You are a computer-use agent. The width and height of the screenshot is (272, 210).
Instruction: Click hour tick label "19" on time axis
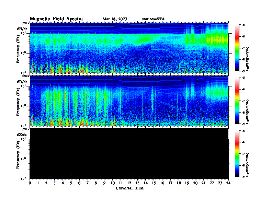point(187,183)
